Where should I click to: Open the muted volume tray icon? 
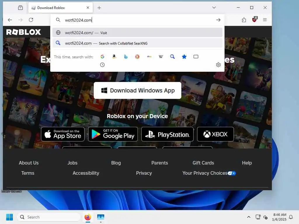click(265, 217)
